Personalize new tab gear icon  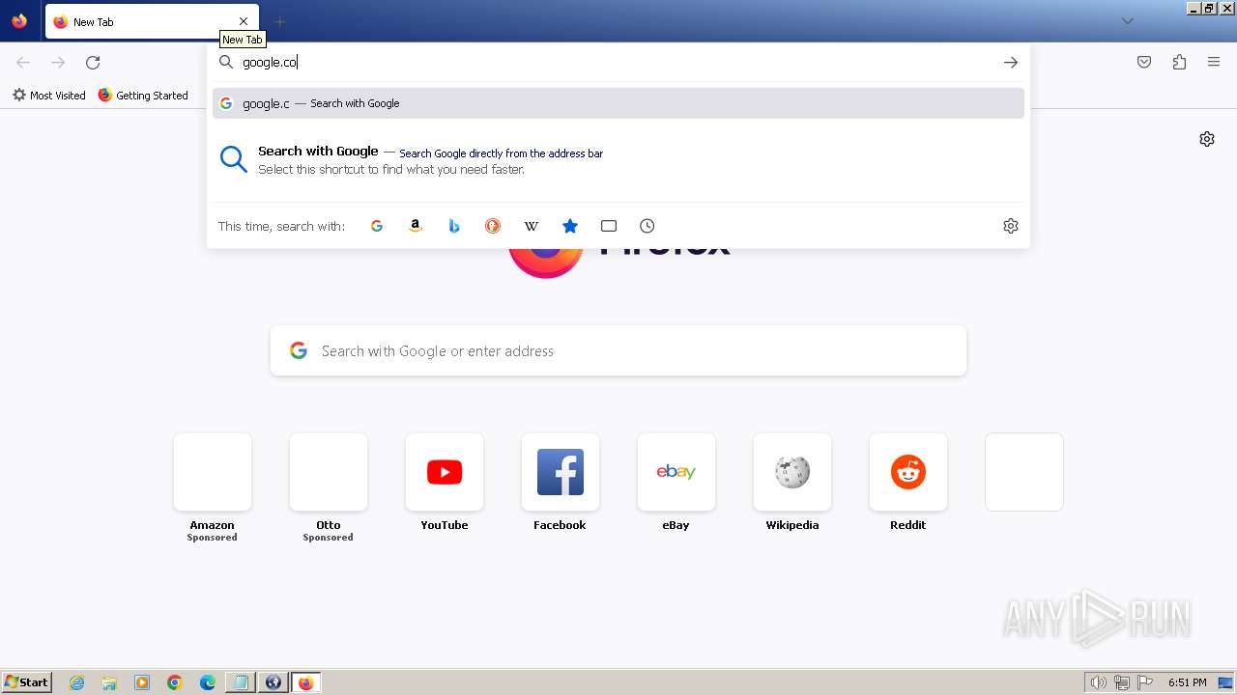click(x=1207, y=139)
